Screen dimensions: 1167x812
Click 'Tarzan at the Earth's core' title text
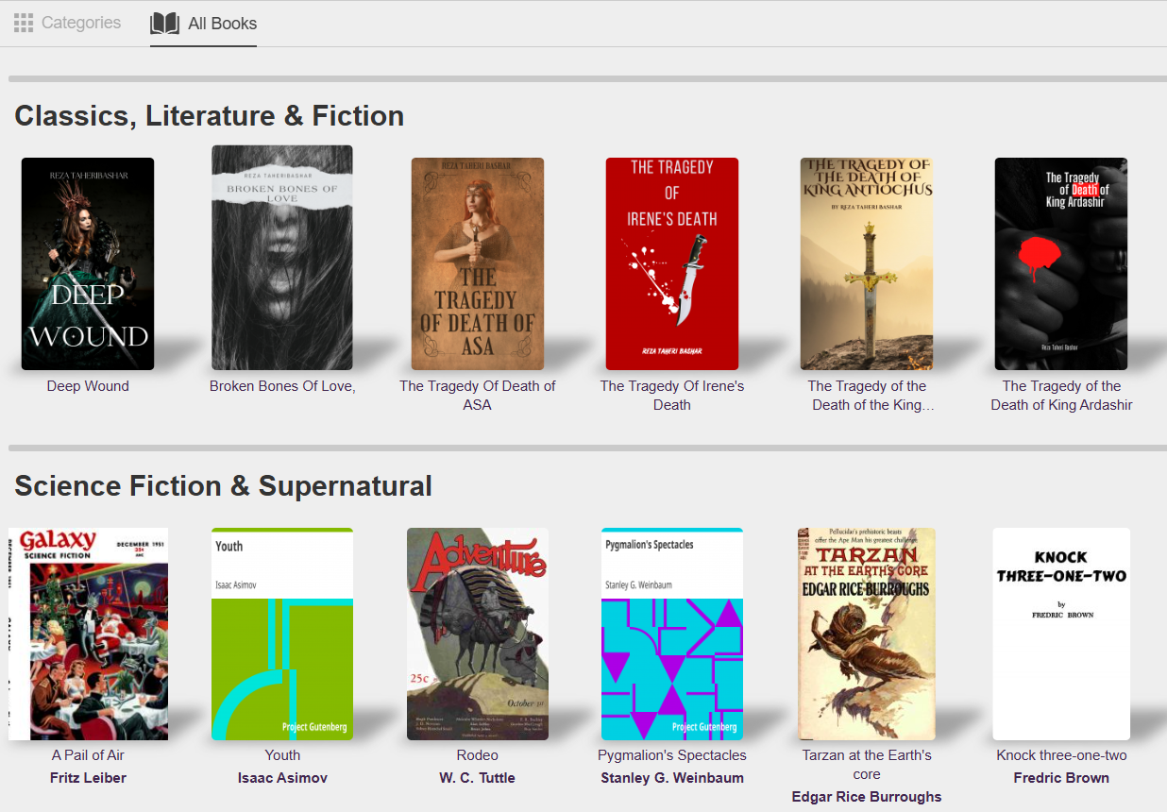point(867,765)
